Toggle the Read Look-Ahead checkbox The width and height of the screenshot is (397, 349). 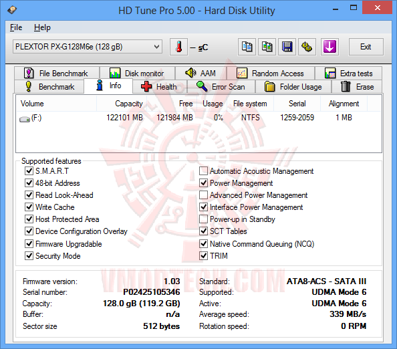pos(29,195)
